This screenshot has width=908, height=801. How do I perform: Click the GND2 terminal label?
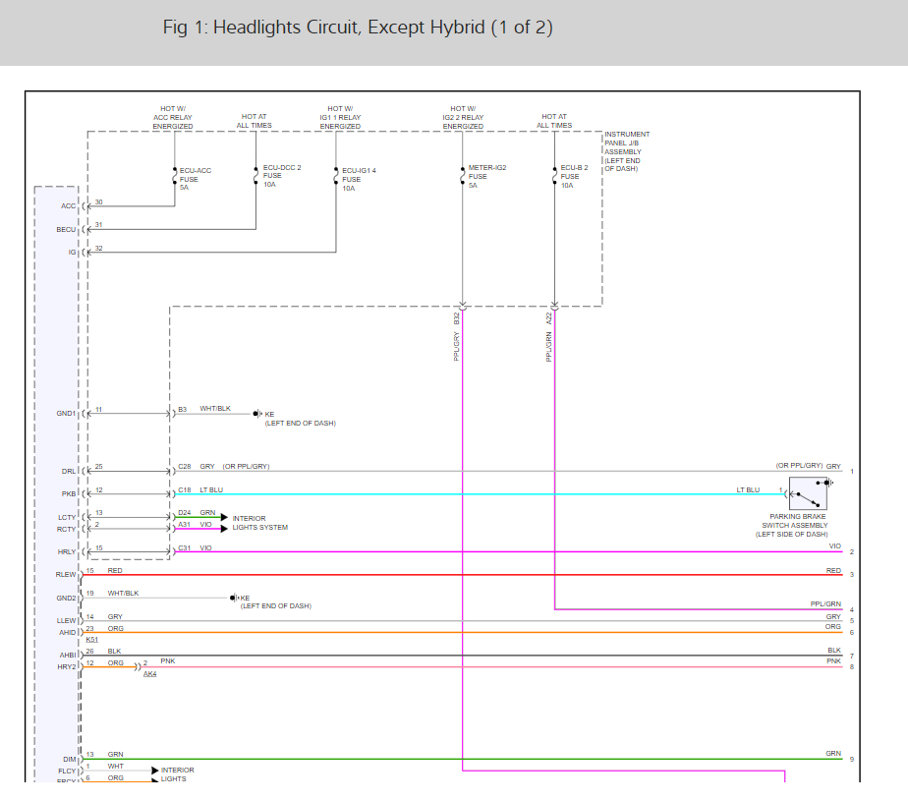tap(66, 599)
